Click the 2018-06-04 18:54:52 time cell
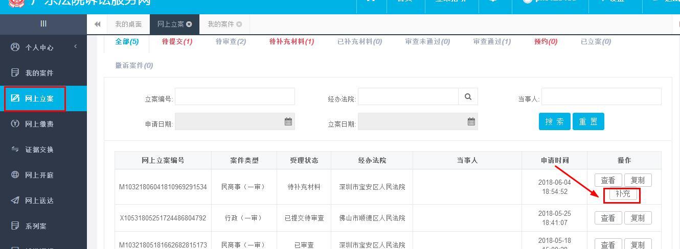680x249 pixels. point(555,187)
